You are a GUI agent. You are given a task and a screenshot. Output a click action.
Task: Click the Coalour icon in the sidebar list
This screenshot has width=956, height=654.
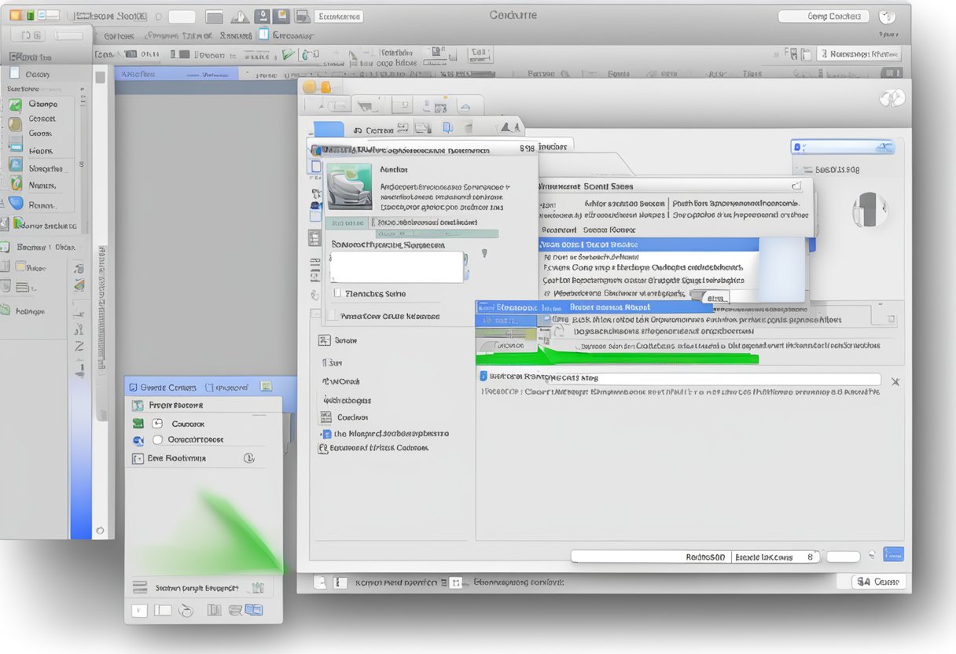[x=325, y=417]
